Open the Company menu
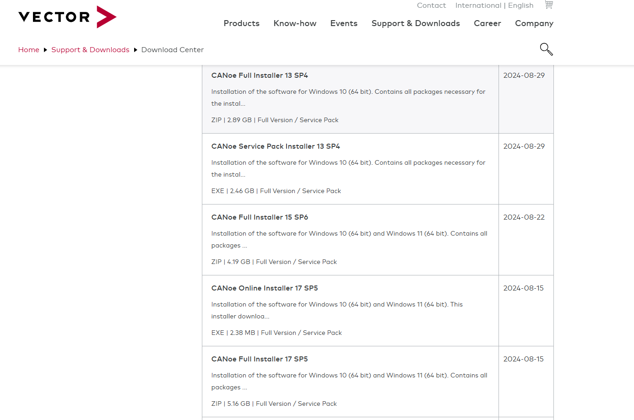 [x=534, y=23]
